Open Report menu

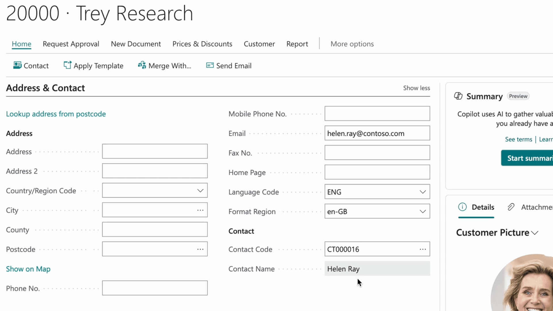coord(297,44)
